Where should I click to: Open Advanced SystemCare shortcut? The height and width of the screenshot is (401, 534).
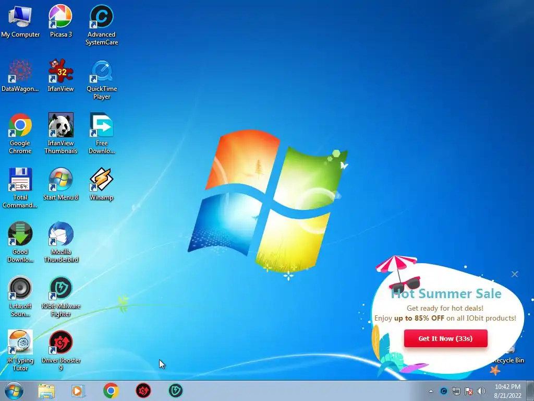click(x=102, y=25)
